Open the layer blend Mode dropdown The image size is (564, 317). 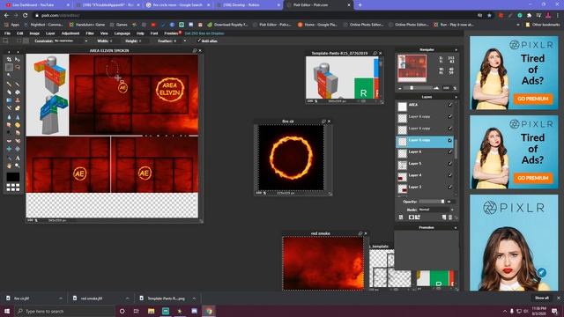coord(436,210)
